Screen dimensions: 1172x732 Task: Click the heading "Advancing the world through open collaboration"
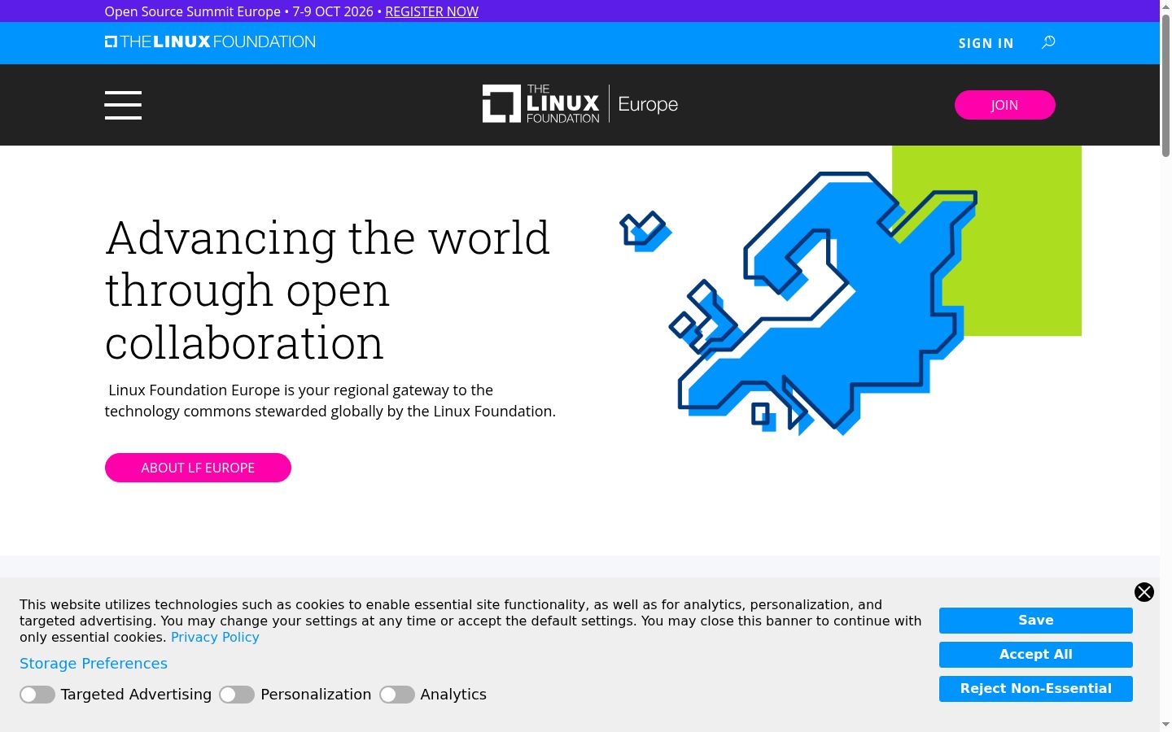pyautogui.click(x=328, y=290)
